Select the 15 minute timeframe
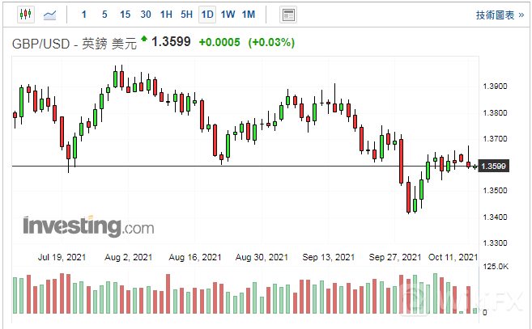 (x=125, y=15)
